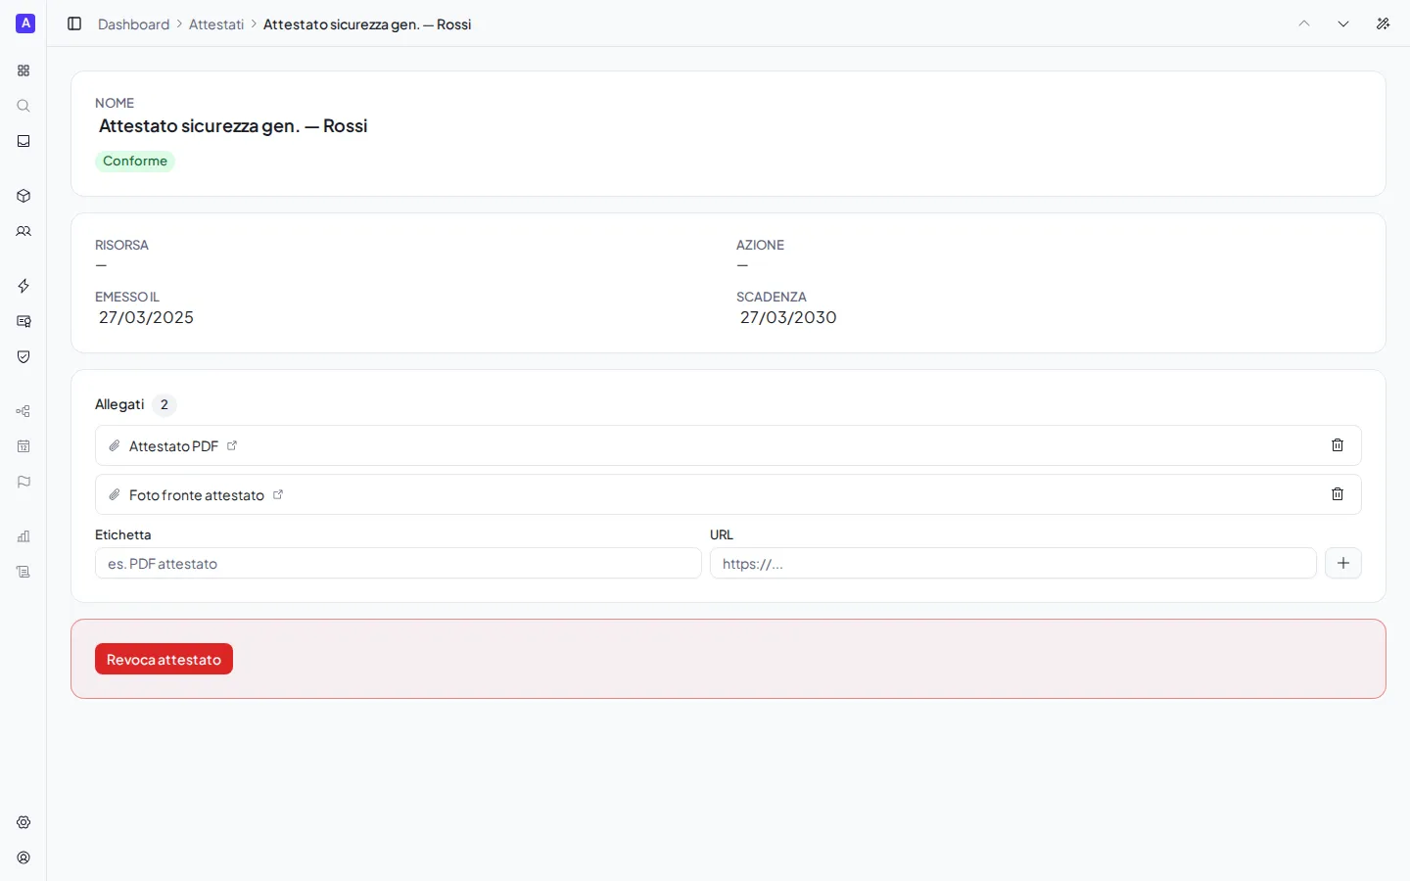The image size is (1410, 881).
Task: Open the Attestato PDF attachment
Action: [x=173, y=445]
